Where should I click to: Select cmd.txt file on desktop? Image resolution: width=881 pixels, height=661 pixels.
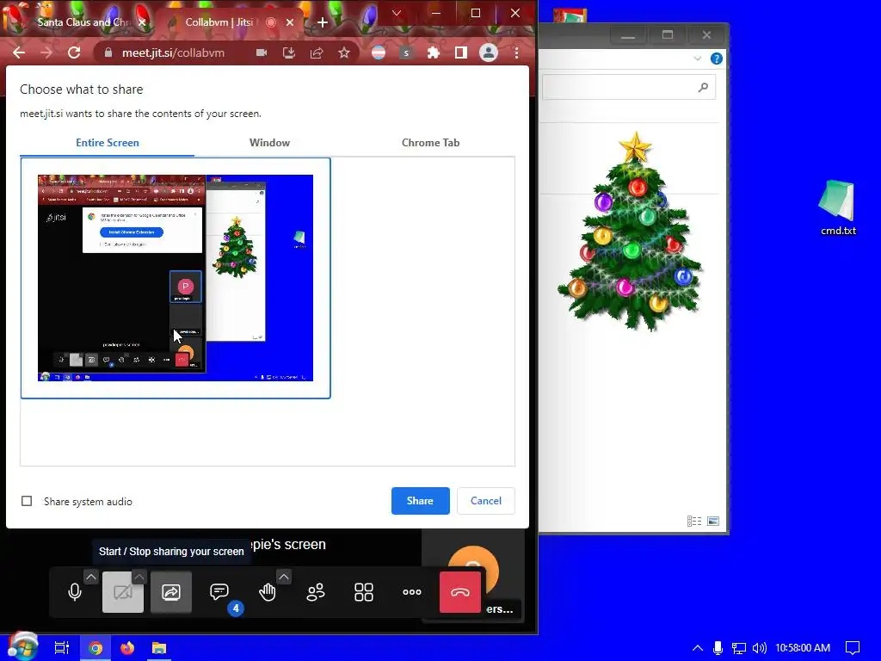838,208
